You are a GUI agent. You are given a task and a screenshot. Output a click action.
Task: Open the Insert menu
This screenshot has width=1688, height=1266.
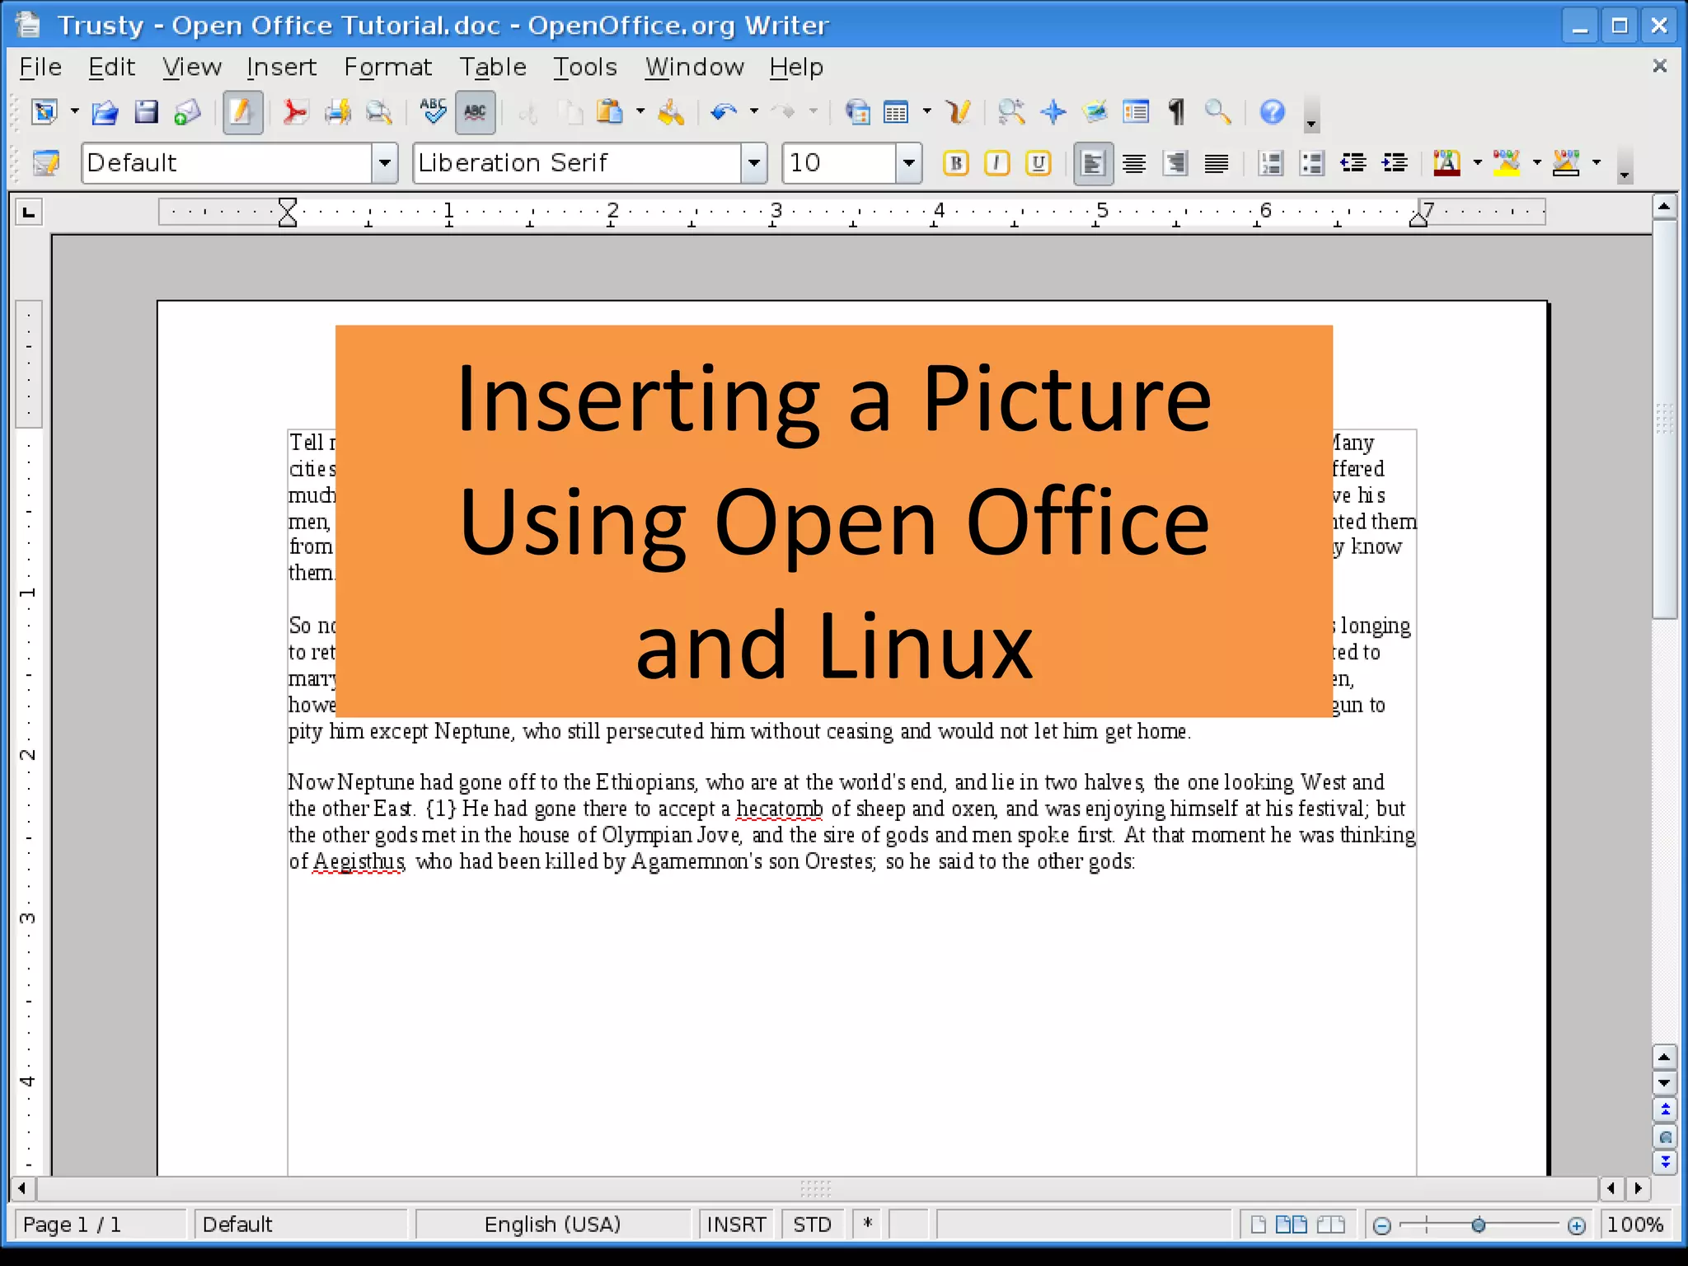[281, 67]
